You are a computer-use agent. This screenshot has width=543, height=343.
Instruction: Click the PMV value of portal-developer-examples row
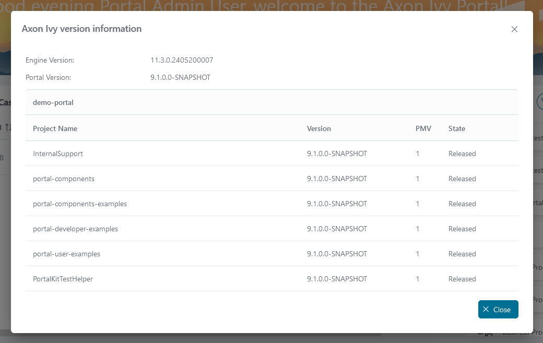[418, 229]
